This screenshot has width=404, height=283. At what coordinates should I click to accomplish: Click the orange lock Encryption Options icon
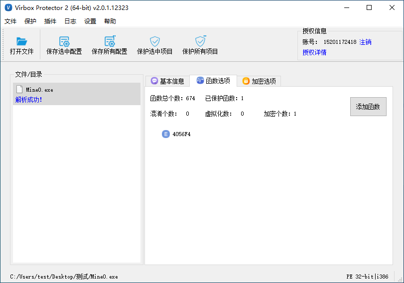click(x=246, y=81)
